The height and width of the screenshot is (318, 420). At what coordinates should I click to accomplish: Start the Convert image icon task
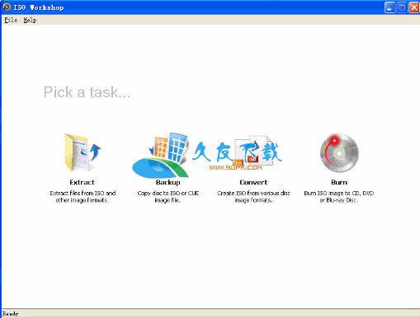click(253, 152)
